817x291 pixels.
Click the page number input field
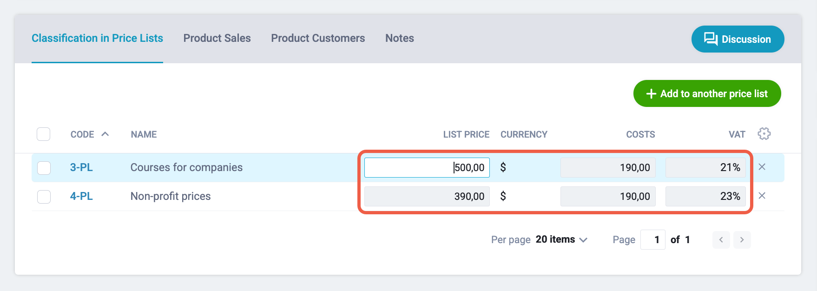653,240
